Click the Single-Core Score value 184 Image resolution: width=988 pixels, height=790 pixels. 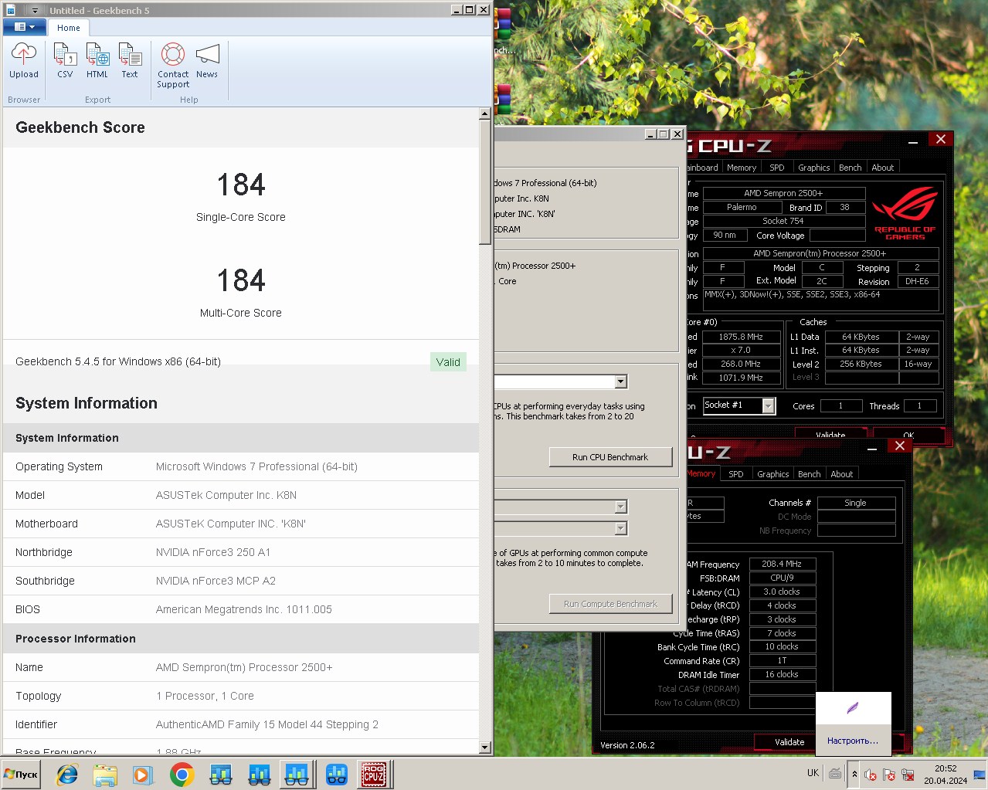pos(241,185)
